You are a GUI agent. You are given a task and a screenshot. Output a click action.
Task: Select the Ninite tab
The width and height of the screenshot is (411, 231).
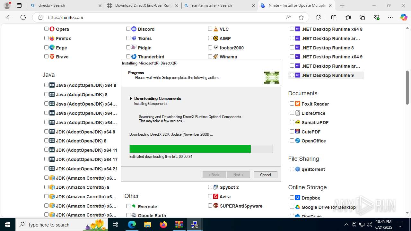[x=296, y=5]
